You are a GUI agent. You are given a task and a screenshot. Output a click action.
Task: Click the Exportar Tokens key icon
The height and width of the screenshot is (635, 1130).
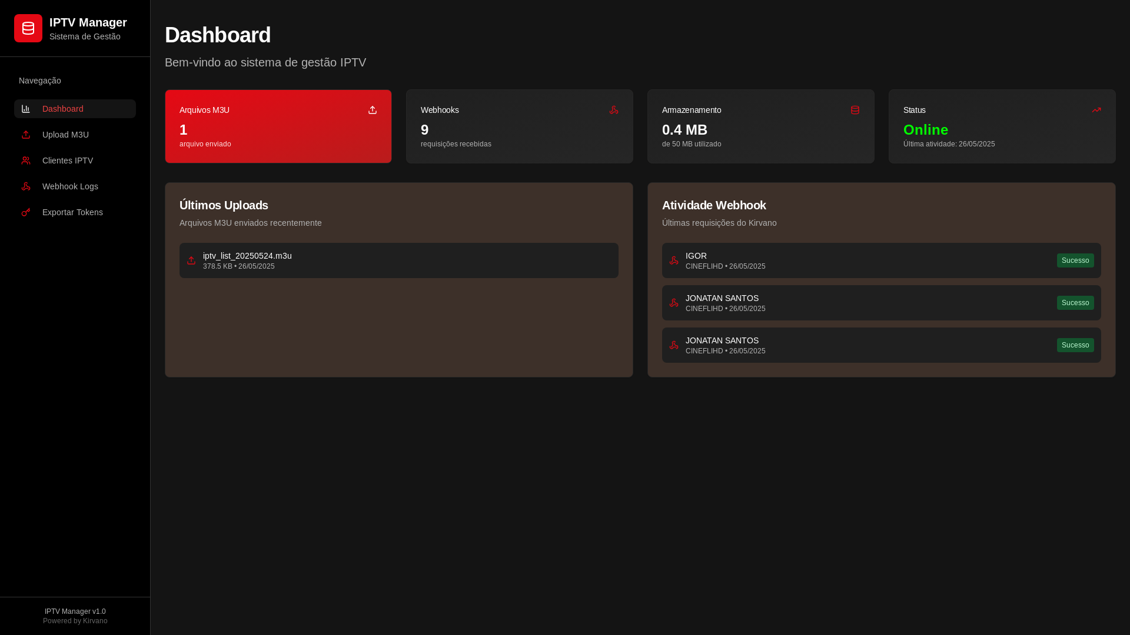point(26,212)
